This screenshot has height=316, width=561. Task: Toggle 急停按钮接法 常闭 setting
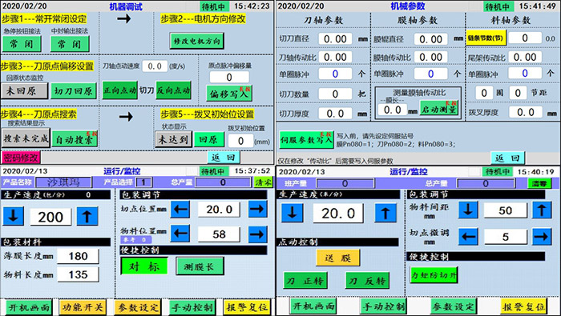[22, 44]
